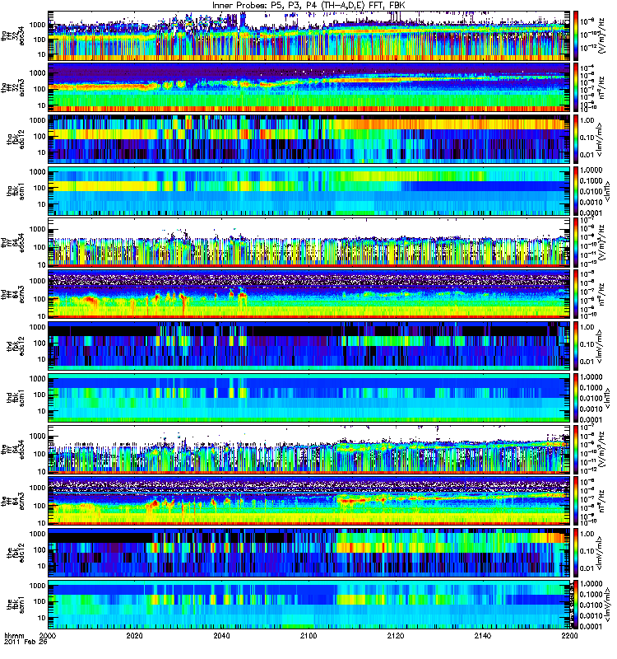Click the color bar of thd fbk edc12 panel

point(576,346)
